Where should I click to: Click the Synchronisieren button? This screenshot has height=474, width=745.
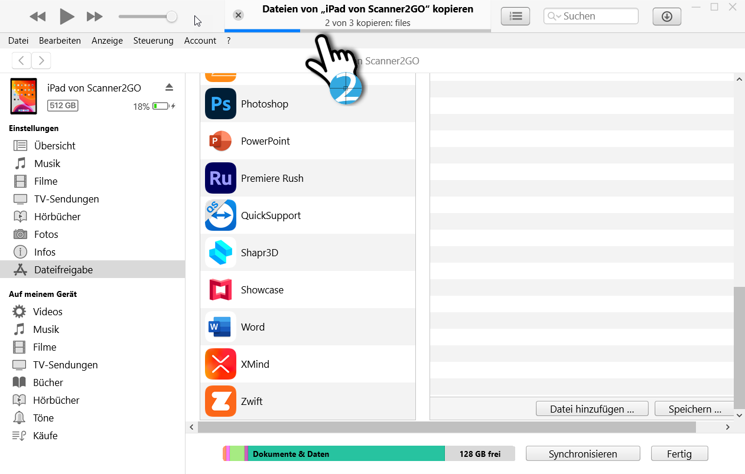[x=583, y=453]
